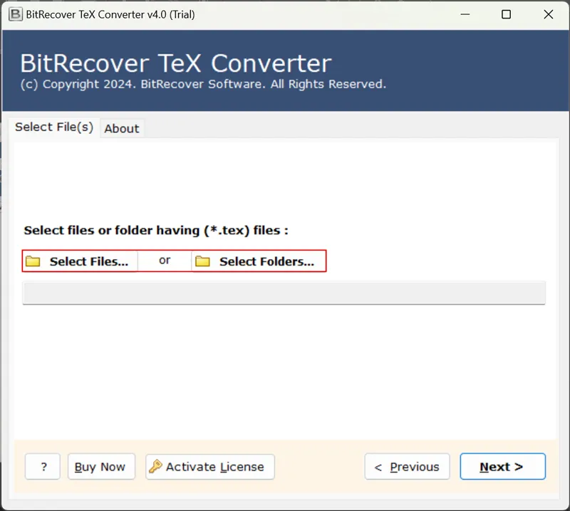570x511 pixels.
Task: Switch to the About tab
Action: tap(121, 128)
